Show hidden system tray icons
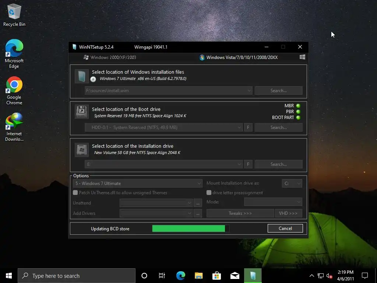Screen dimensions: 377x283 click(311, 276)
